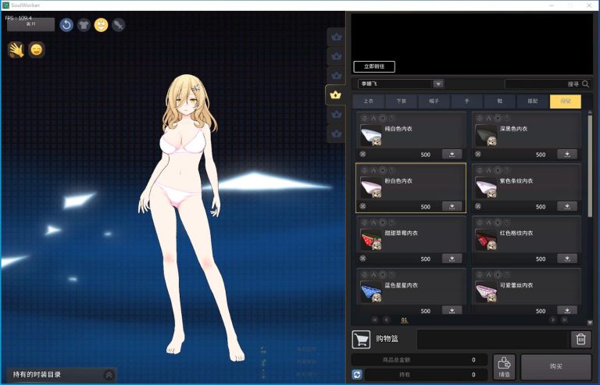
Task: Select the highlighted yellow crown side tab
Action: tap(336, 94)
